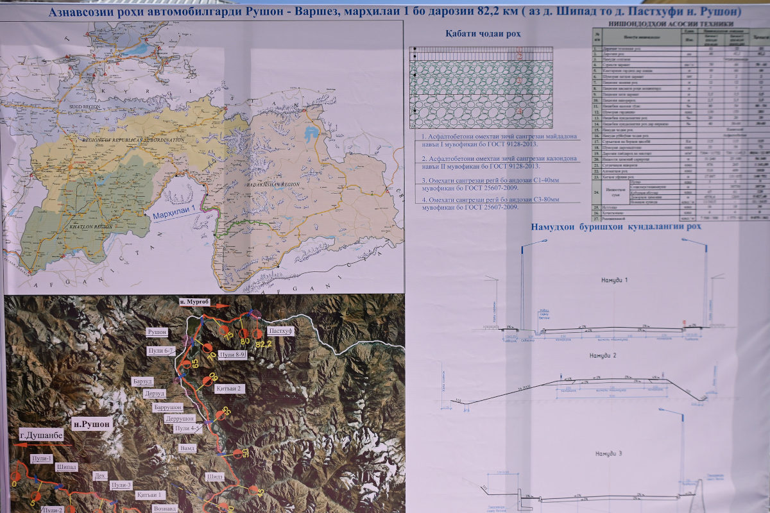This screenshot has width=770, height=513.
Task: Click the Қитъаи 2 section label
Action: coord(230,389)
